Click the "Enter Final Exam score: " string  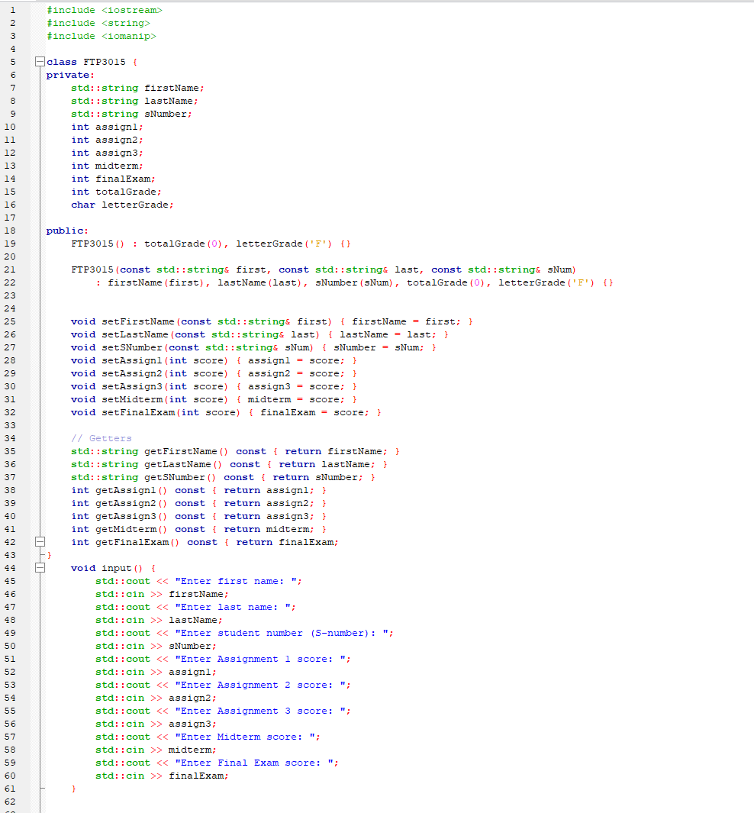coord(253,763)
